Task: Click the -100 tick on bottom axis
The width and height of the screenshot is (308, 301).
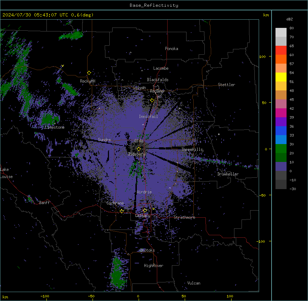Action: pyautogui.click(x=45, y=296)
